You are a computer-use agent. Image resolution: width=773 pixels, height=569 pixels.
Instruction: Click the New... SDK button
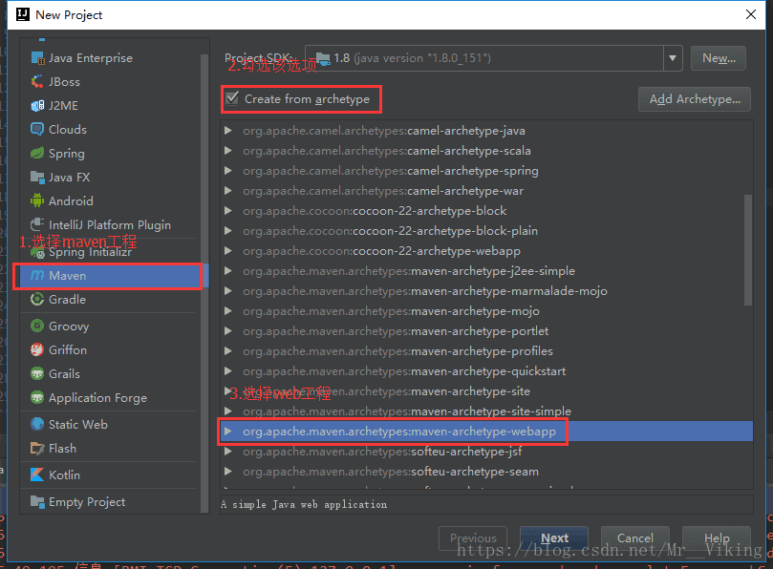719,58
